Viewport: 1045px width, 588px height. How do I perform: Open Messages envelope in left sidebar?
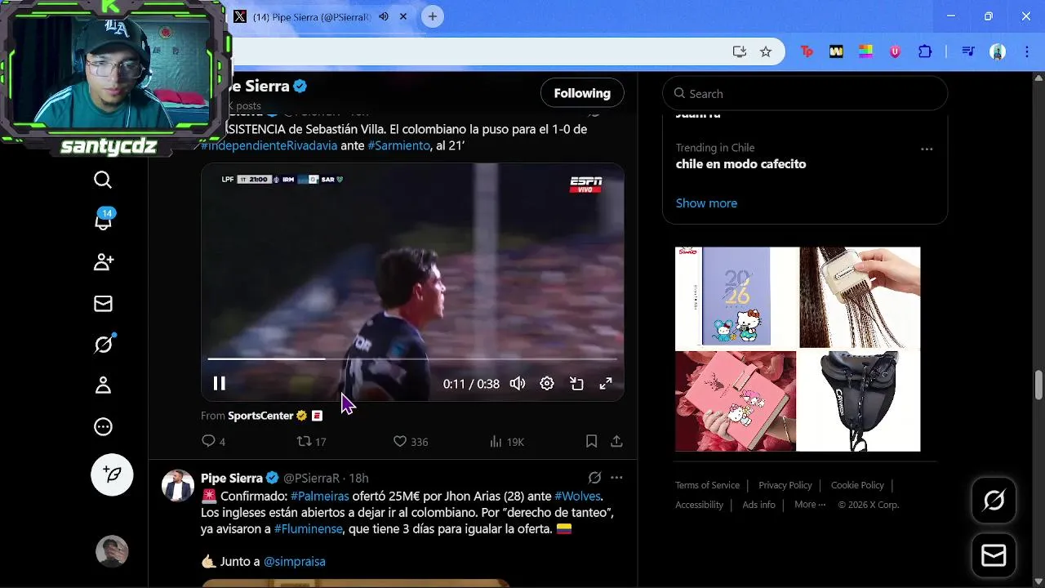click(x=103, y=304)
